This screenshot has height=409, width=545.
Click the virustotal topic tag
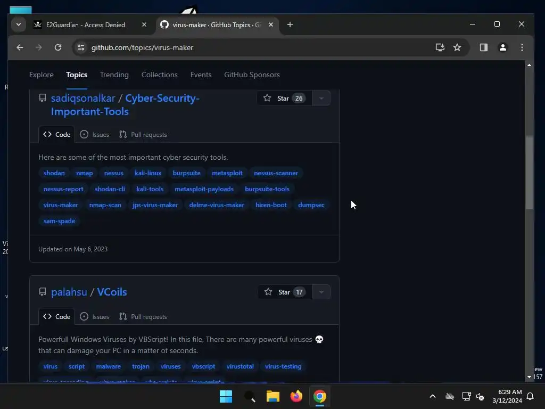(240, 366)
